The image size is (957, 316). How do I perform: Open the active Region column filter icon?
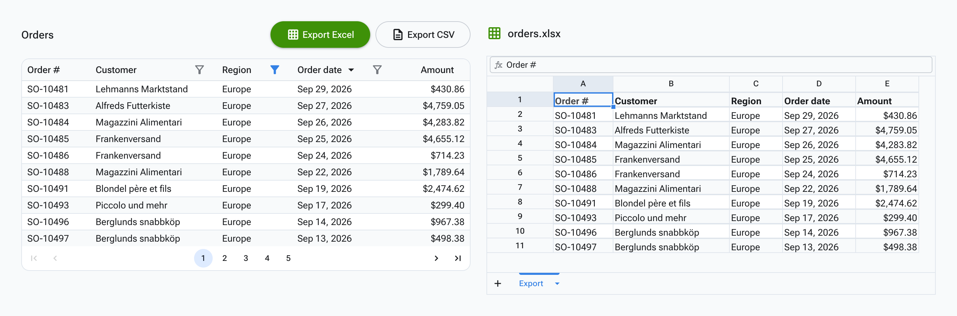point(274,70)
